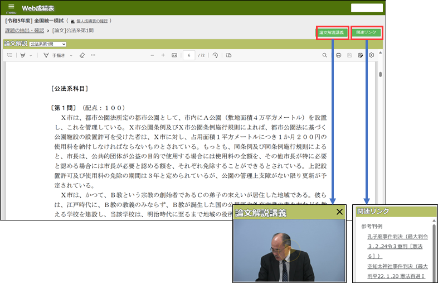Image resolution: width=438 pixels, height=283 pixels.
Task: Rotate the document page
Action: (x=215, y=55)
